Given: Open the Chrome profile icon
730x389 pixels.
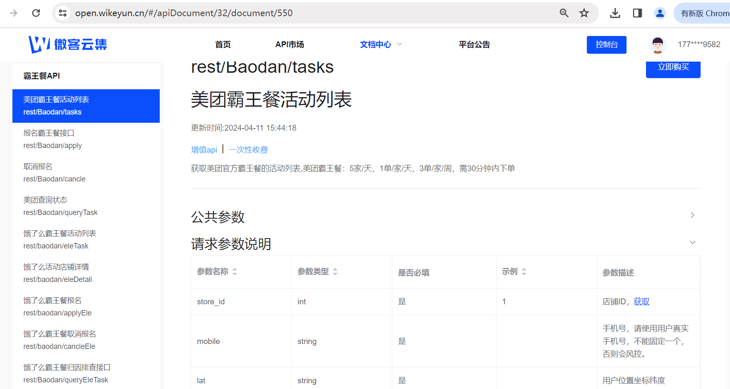Looking at the screenshot, I should coord(660,13).
